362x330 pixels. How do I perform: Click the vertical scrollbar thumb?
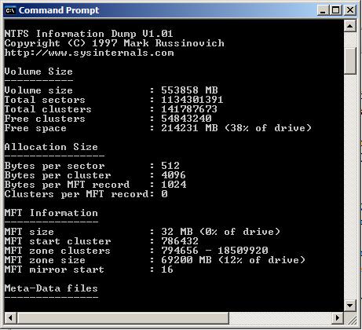coord(350,60)
